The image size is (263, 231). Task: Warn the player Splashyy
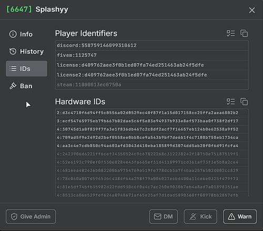pyautogui.click(x=240, y=216)
